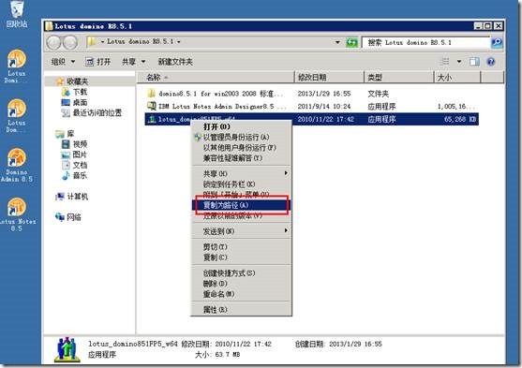Screen dimensions: 522x368
Task: Click the 打开 toolbar button
Action: (97, 62)
